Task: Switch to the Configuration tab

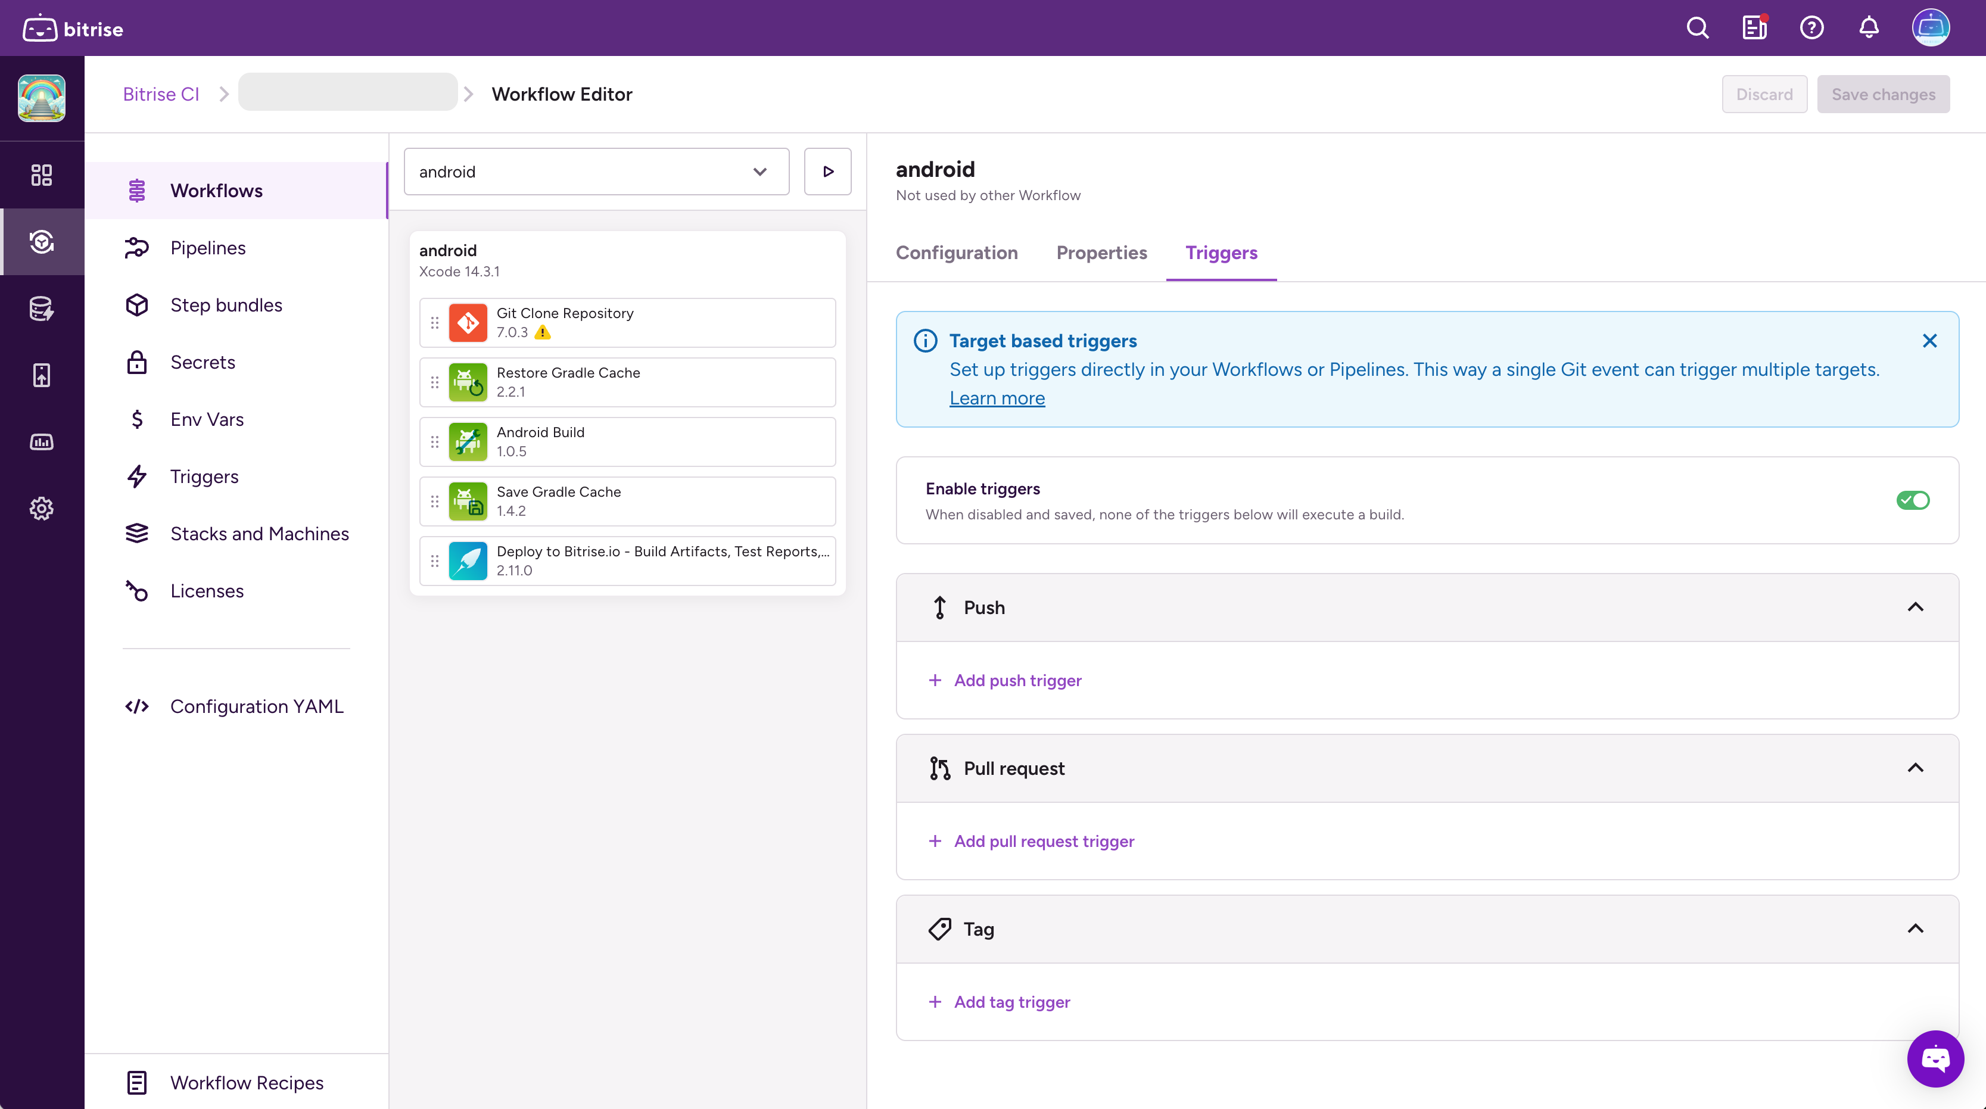Action: (957, 253)
